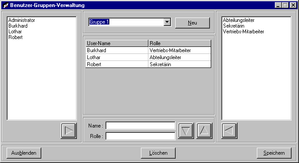Click the Sekretärin cell in the table

(x=180, y=64)
